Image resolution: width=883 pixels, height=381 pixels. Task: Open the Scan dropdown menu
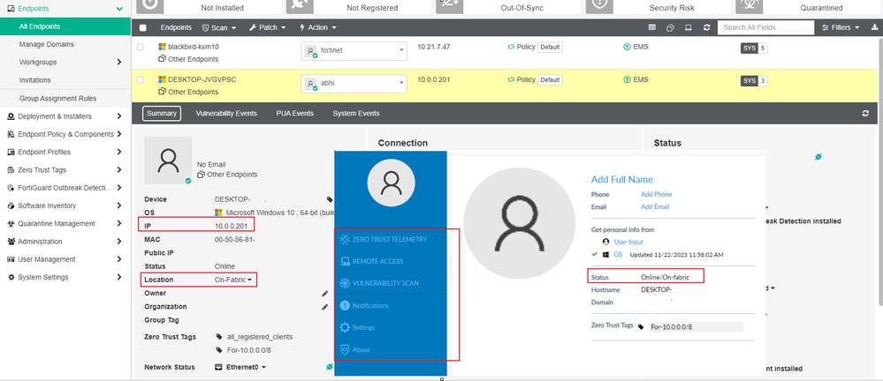tap(219, 27)
